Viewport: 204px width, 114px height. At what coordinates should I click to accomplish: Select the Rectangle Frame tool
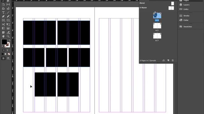click(4, 20)
